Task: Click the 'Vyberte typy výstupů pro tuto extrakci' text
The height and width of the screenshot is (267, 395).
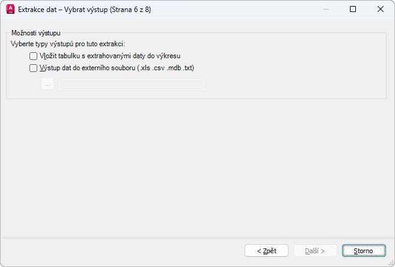Action: point(67,44)
